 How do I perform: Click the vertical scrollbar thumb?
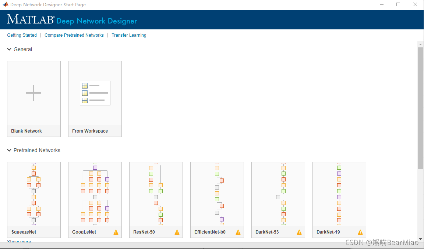click(420, 108)
